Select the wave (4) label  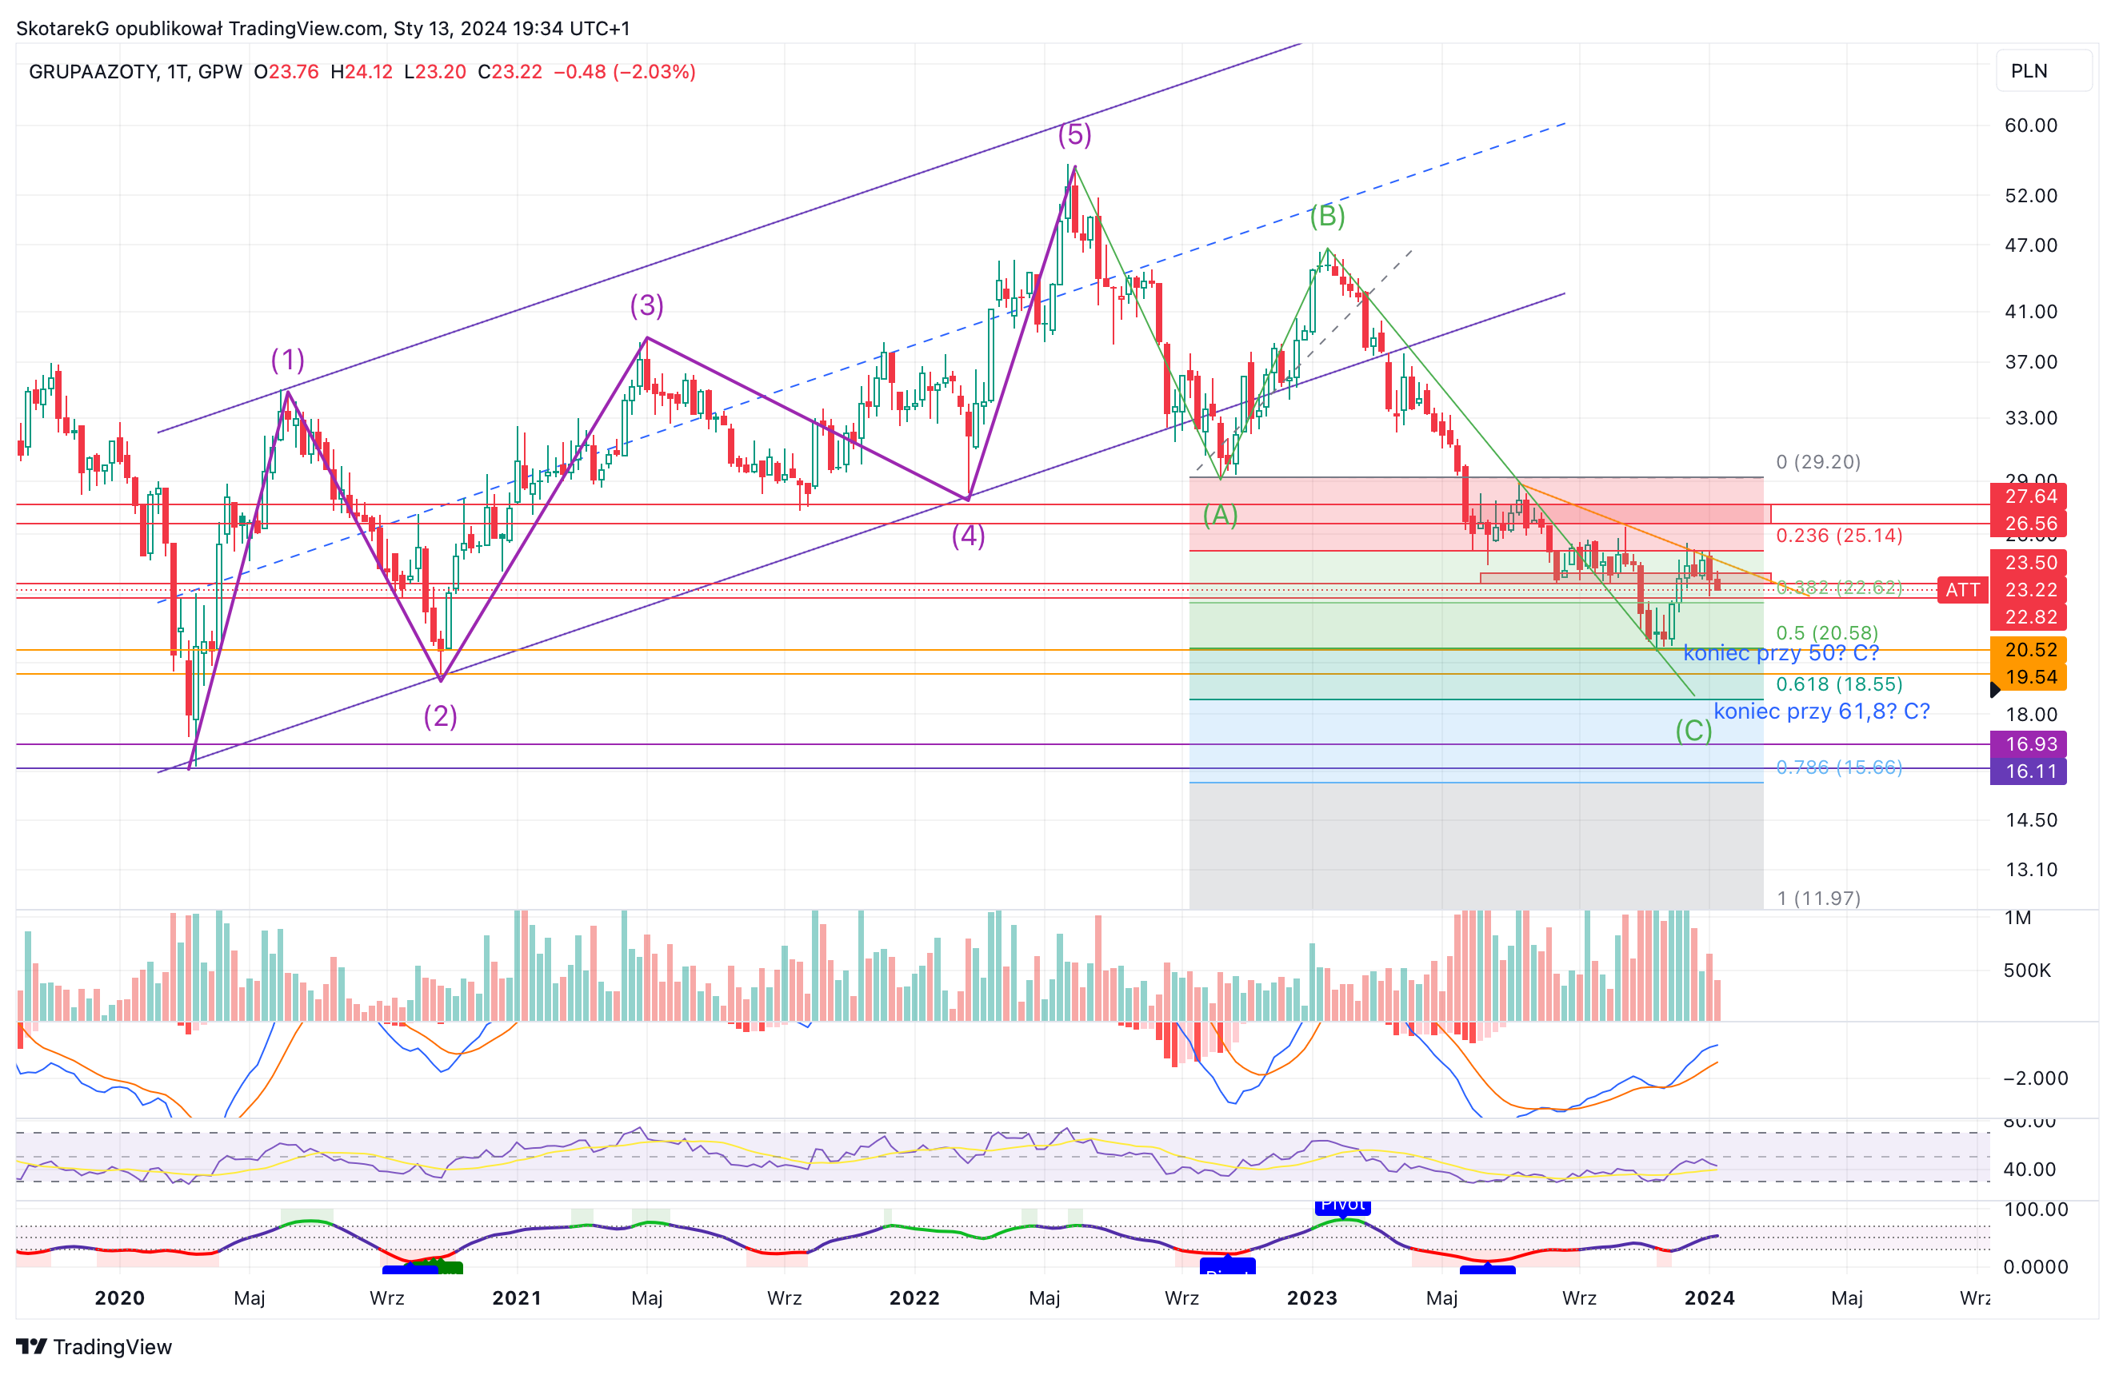[x=968, y=536]
